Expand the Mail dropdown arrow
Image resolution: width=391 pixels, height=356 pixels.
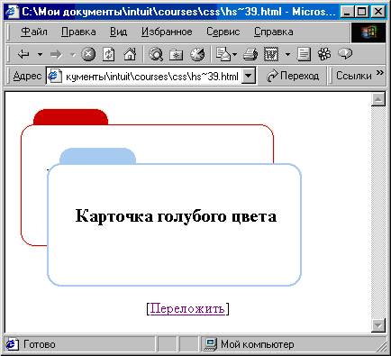click(x=234, y=54)
